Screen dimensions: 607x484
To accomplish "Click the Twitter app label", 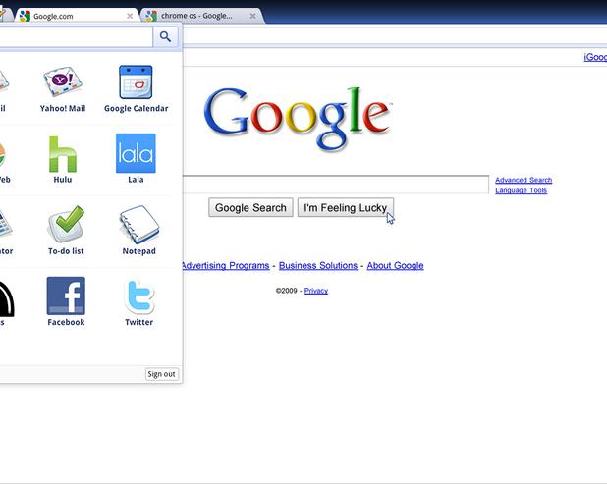I will tap(138, 322).
